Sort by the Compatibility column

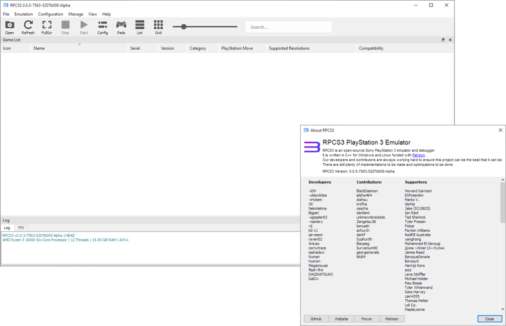pos(405,48)
